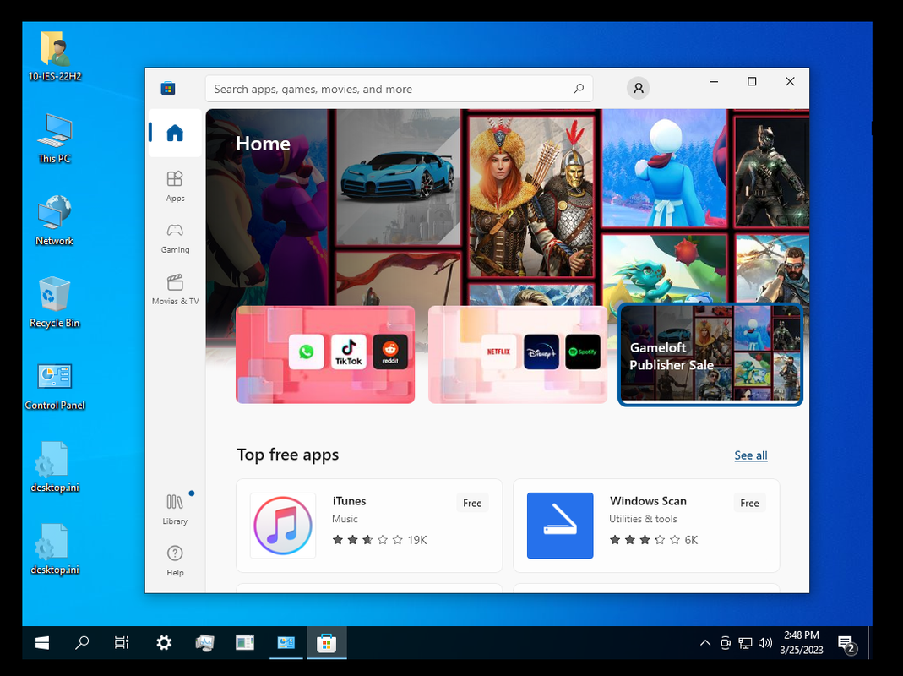Open the Home section in Store sidebar
Image resolution: width=903 pixels, height=676 pixels.
(175, 134)
